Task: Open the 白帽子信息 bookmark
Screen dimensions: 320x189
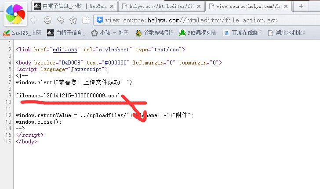Action: coord(66,33)
